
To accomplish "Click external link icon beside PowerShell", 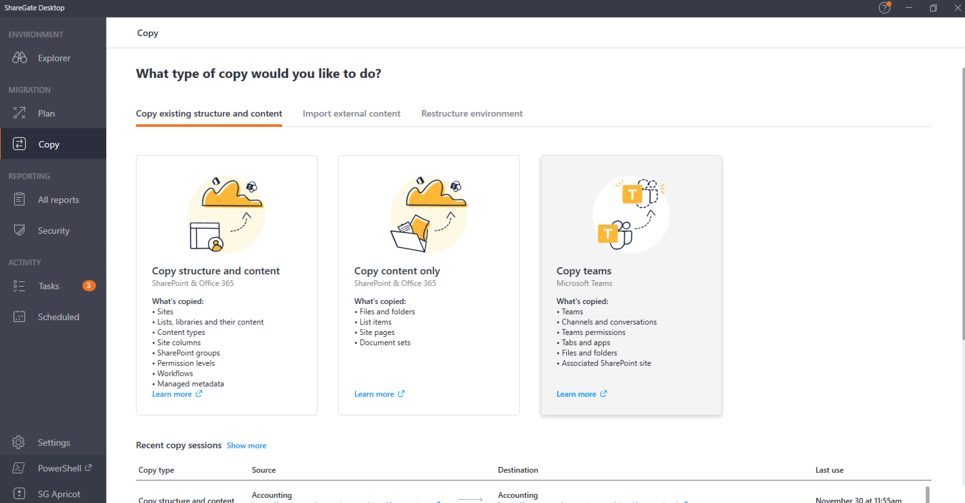I will pos(88,468).
